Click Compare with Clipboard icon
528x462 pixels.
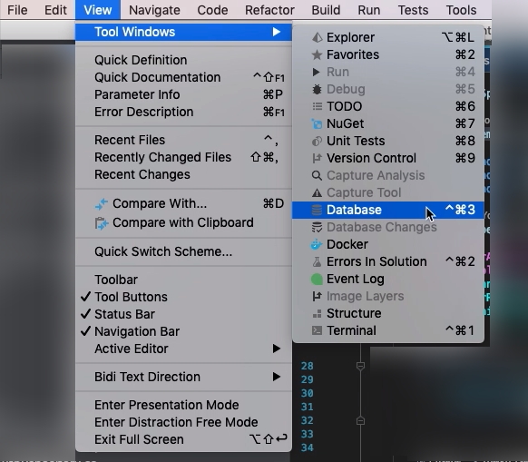click(102, 223)
